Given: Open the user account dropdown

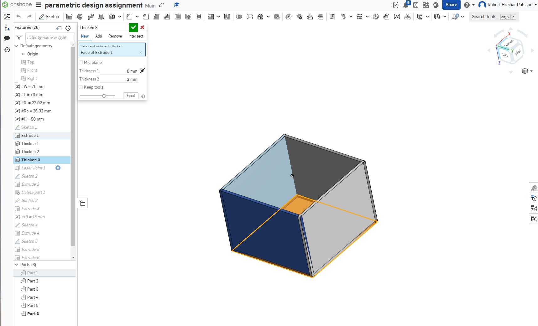Looking at the screenshot, I should [535, 5].
